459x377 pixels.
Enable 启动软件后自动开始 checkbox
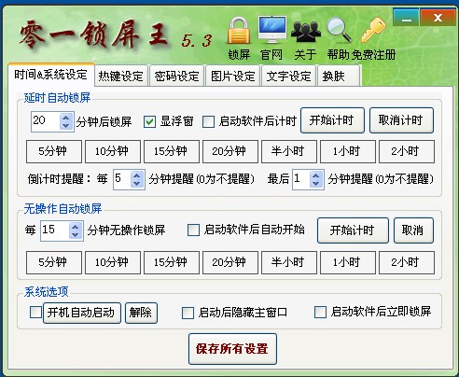coord(193,230)
